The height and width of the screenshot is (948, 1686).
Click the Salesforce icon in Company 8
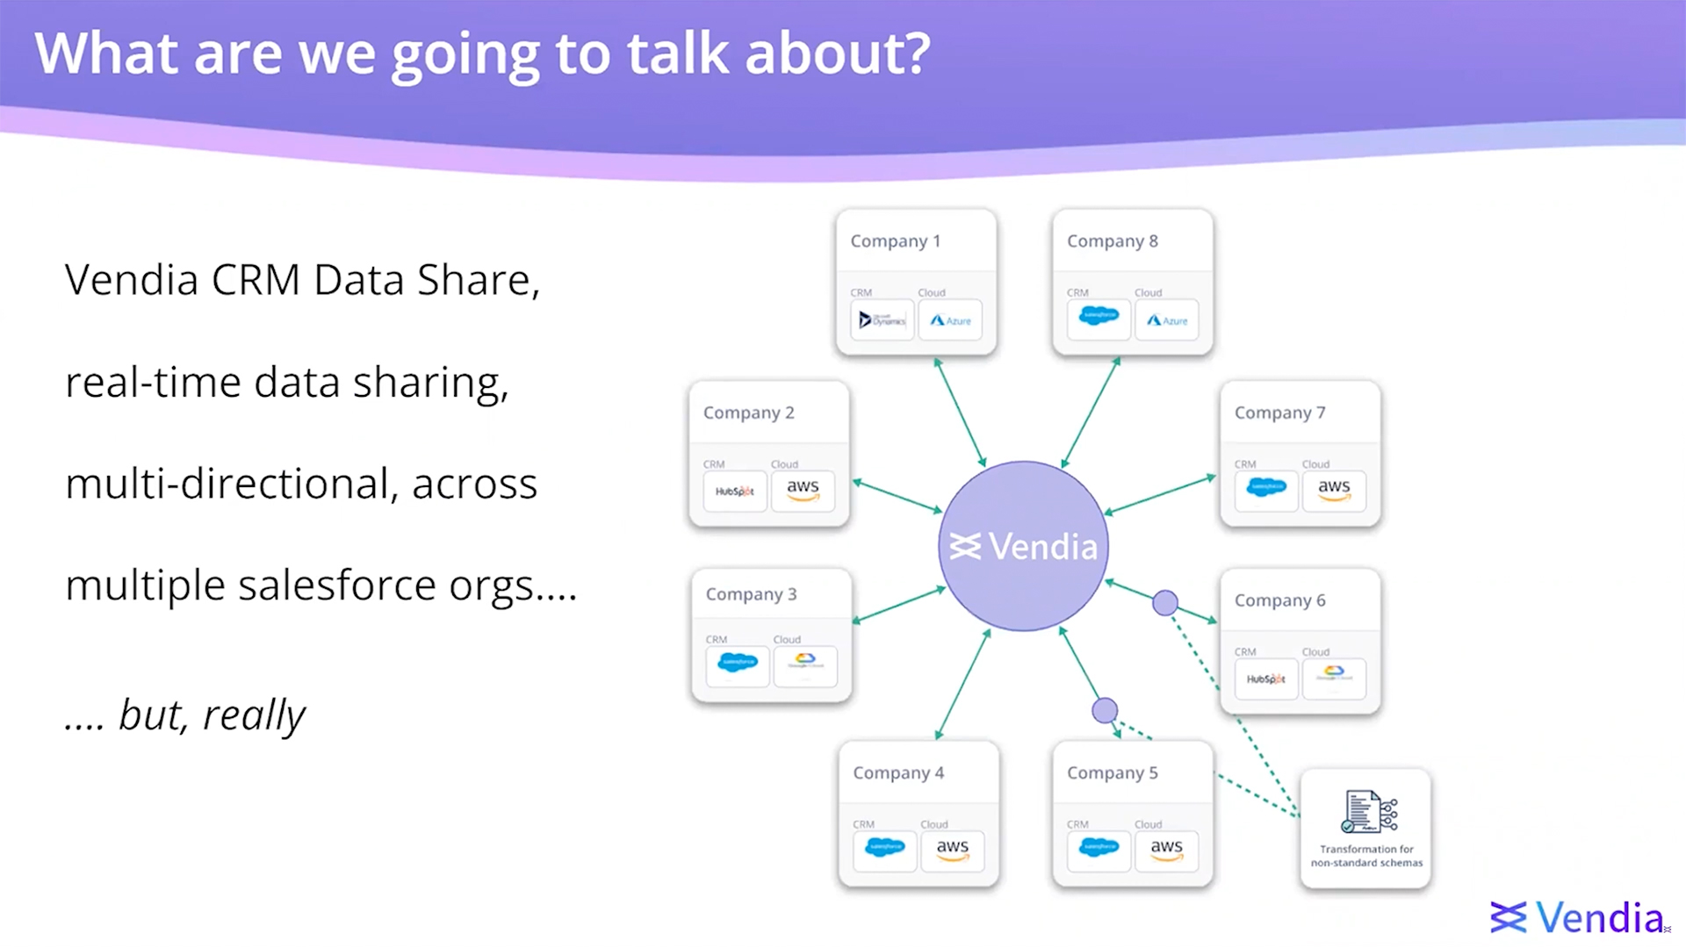[1099, 320]
